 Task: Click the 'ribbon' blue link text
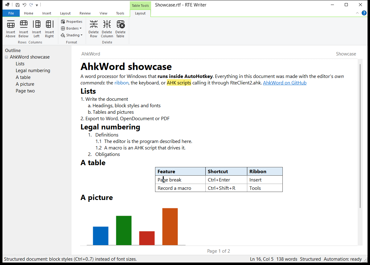[121, 83]
